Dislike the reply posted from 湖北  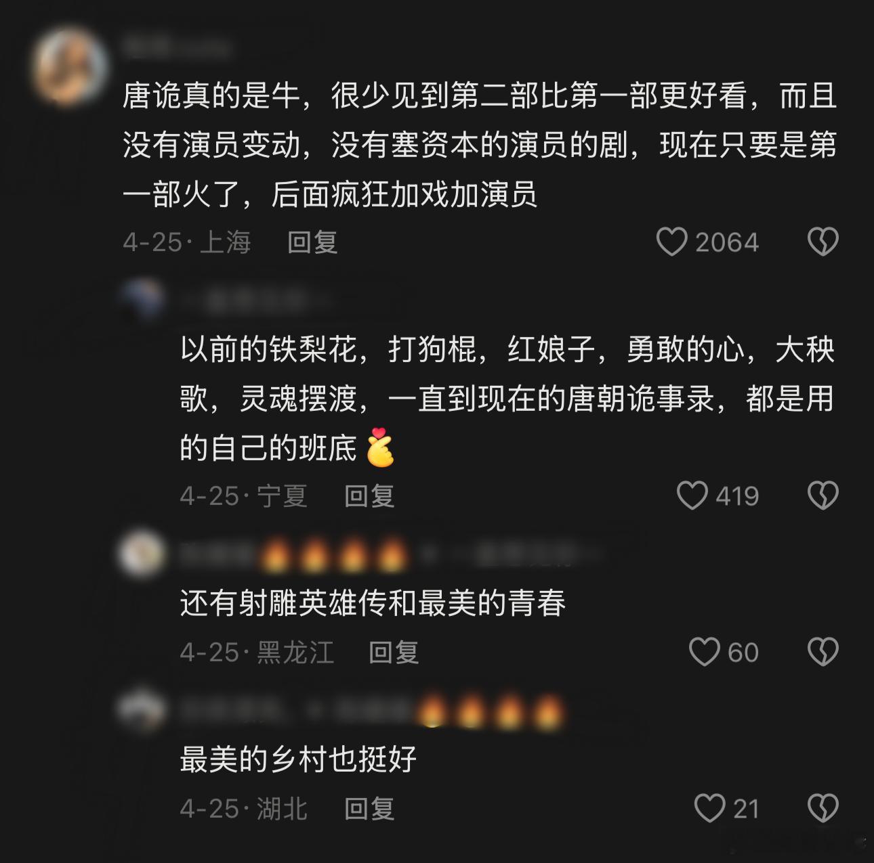tap(823, 808)
